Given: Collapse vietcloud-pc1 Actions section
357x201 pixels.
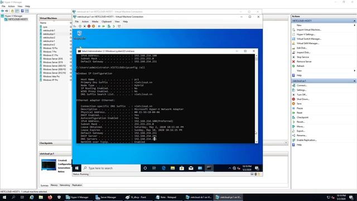Looking at the screenshot, I should click(x=354, y=81).
